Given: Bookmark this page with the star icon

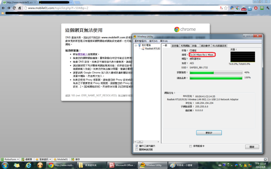Looking at the screenshot, I should pyautogui.click(x=226, y=8).
